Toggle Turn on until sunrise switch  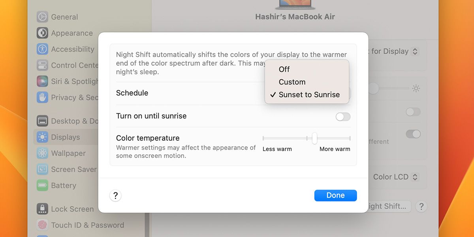343,117
